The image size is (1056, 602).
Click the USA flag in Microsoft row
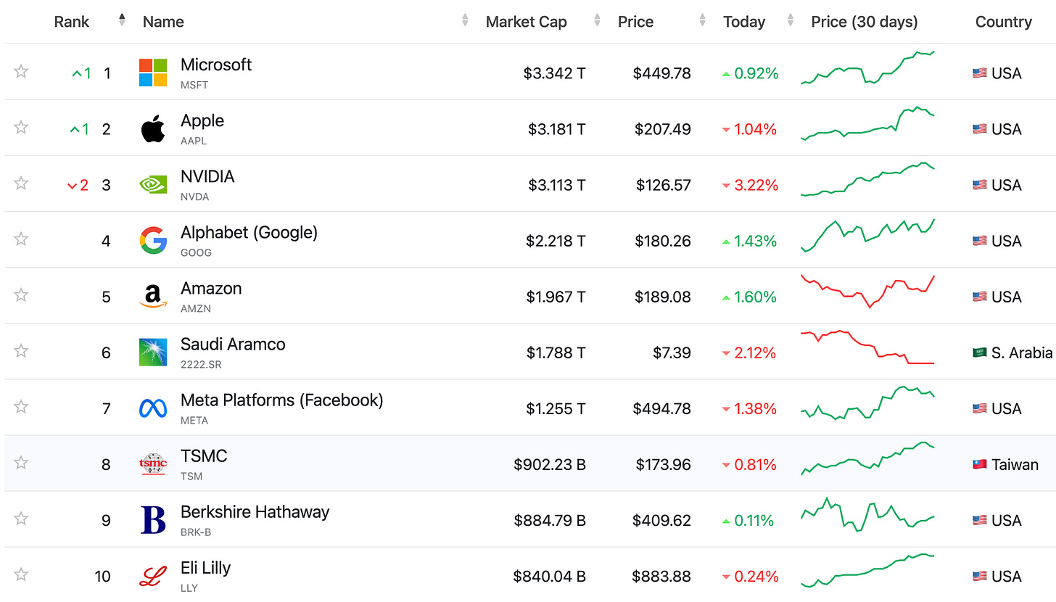[980, 73]
